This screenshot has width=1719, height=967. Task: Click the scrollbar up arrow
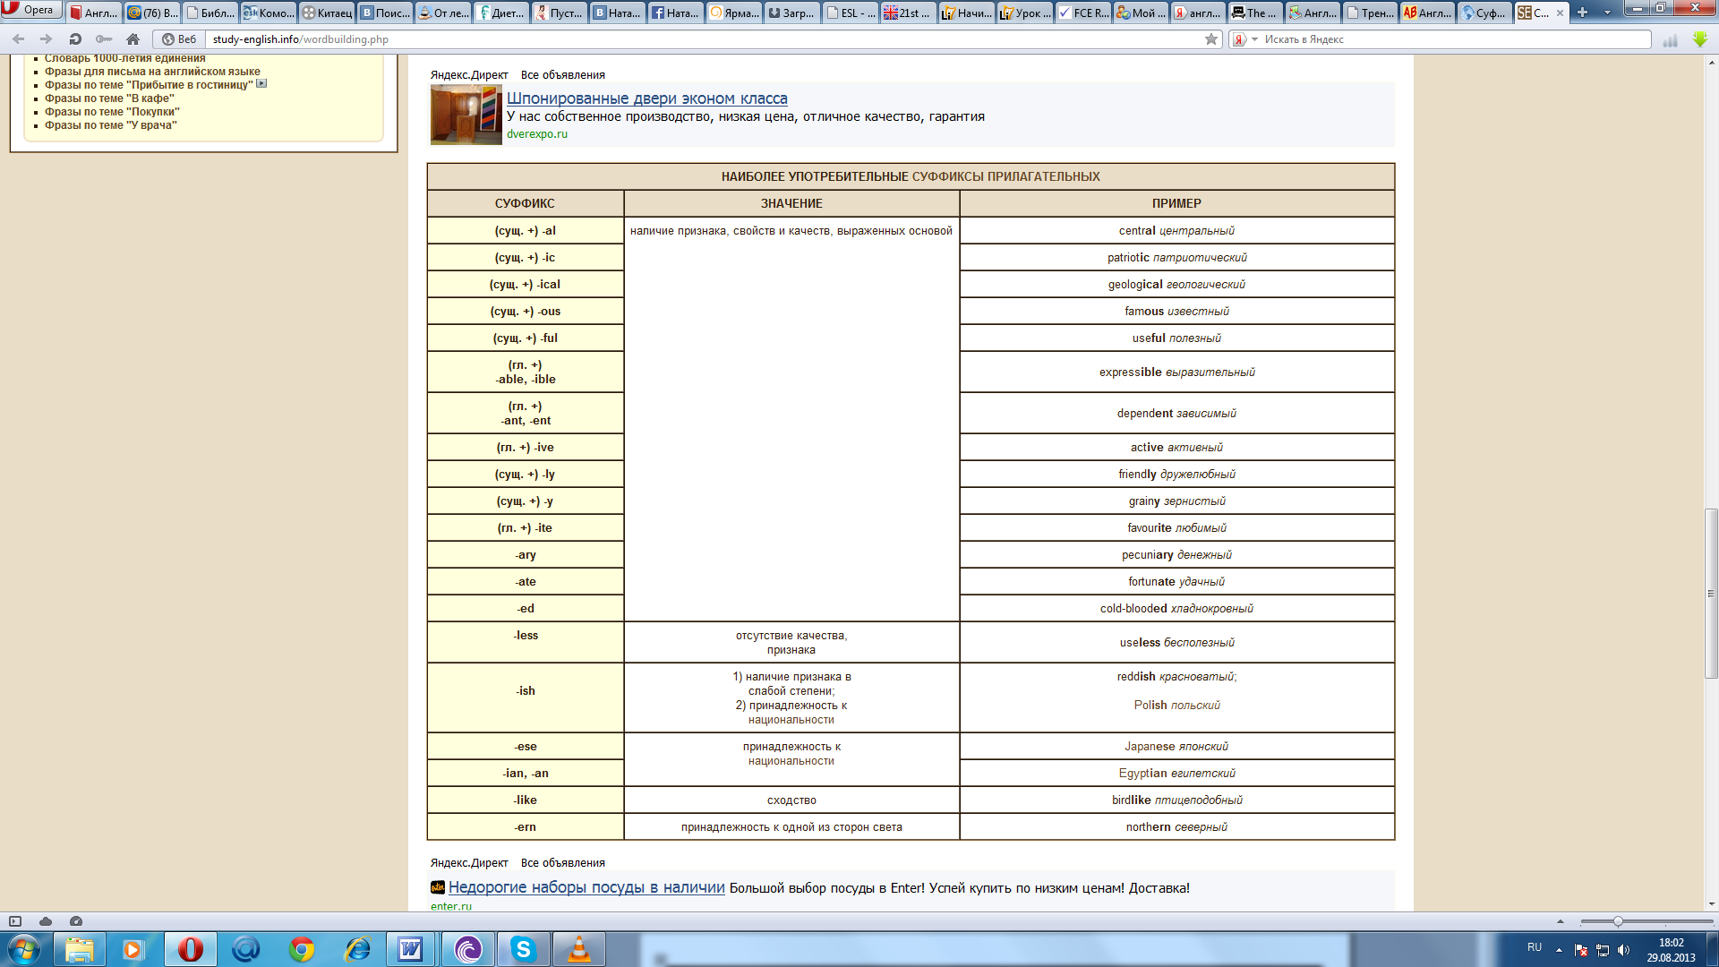point(1711,63)
